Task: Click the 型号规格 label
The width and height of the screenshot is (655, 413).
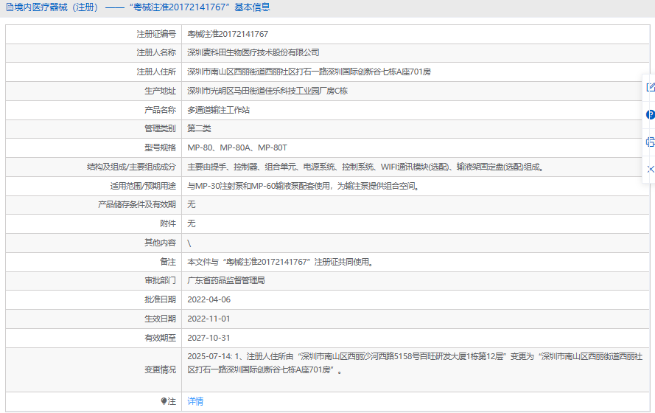Action: click(x=161, y=147)
